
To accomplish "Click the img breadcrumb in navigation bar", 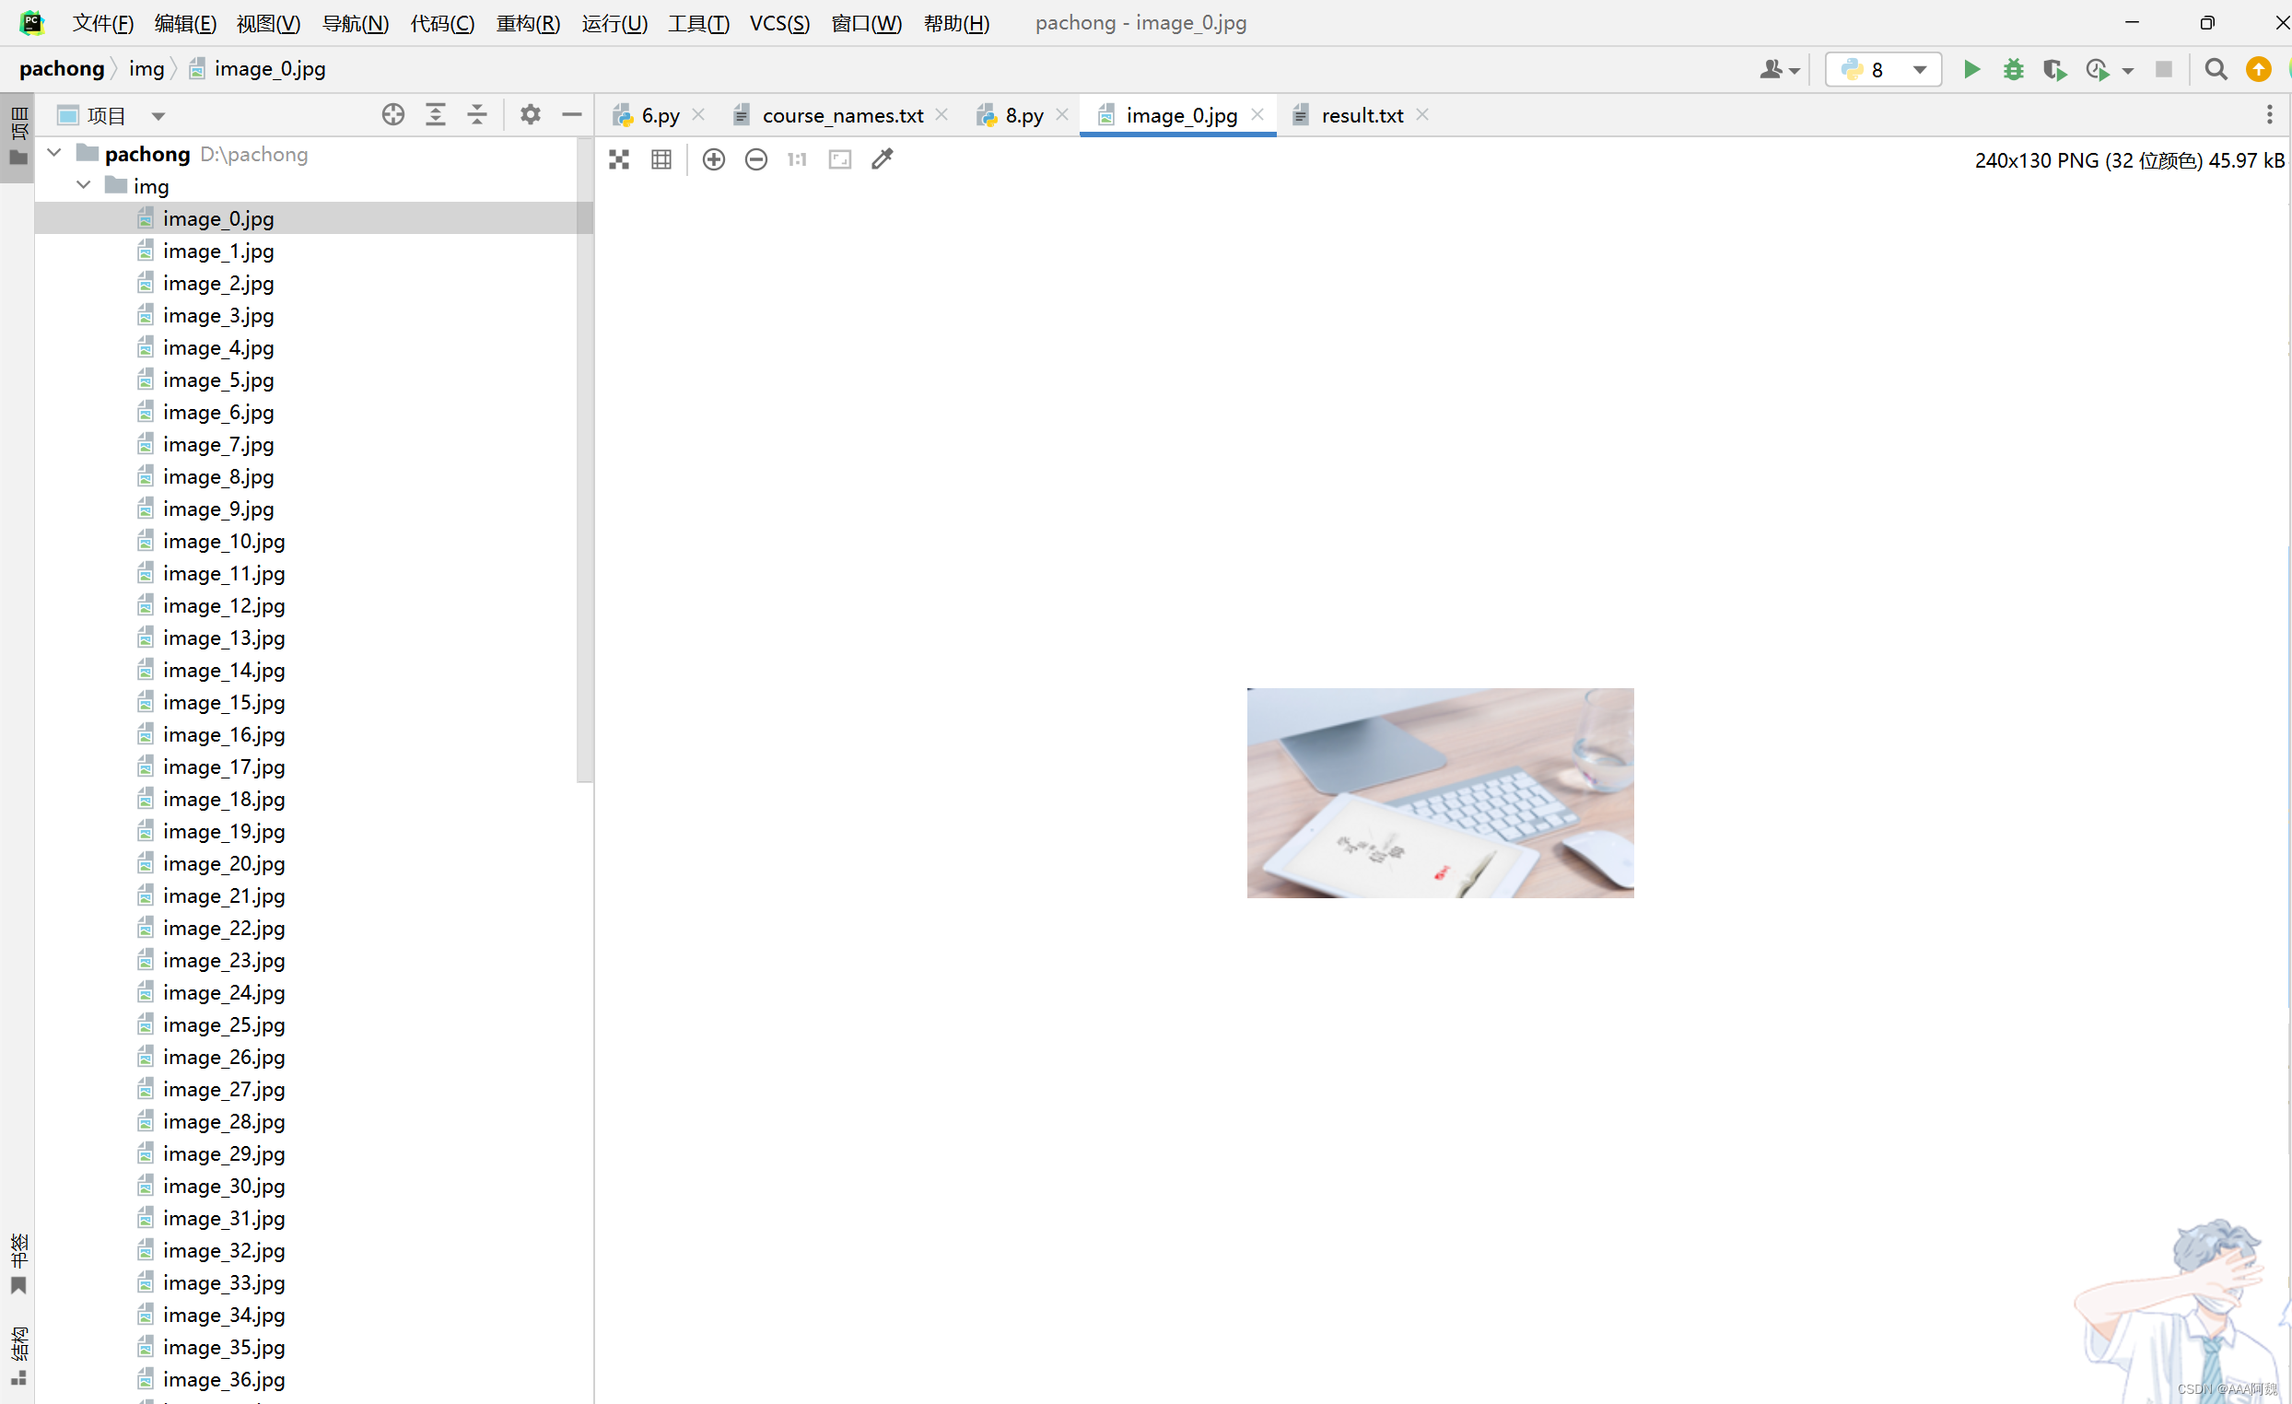I will pos(146,69).
